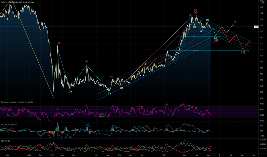Select the (4) wave label
Viewport: 267px width, 157px height.
tap(195, 27)
